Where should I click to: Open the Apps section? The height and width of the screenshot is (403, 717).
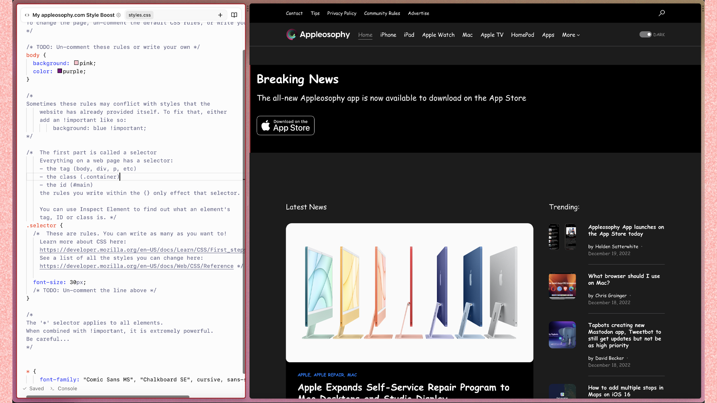click(x=548, y=35)
